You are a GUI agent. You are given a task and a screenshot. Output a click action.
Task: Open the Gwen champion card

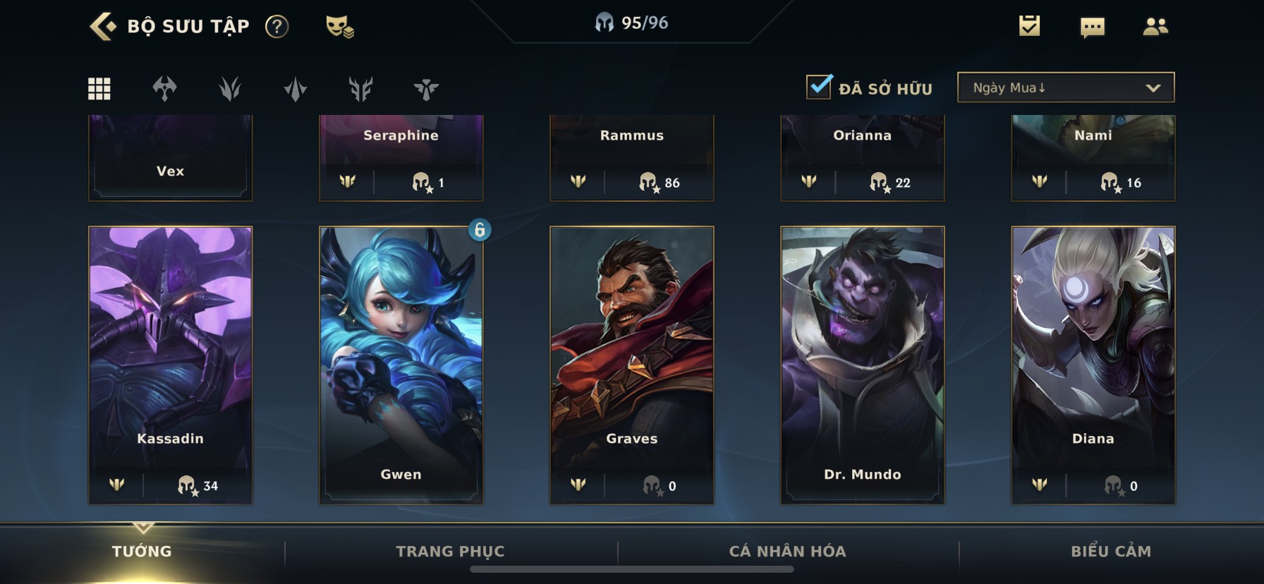[x=401, y=365]
